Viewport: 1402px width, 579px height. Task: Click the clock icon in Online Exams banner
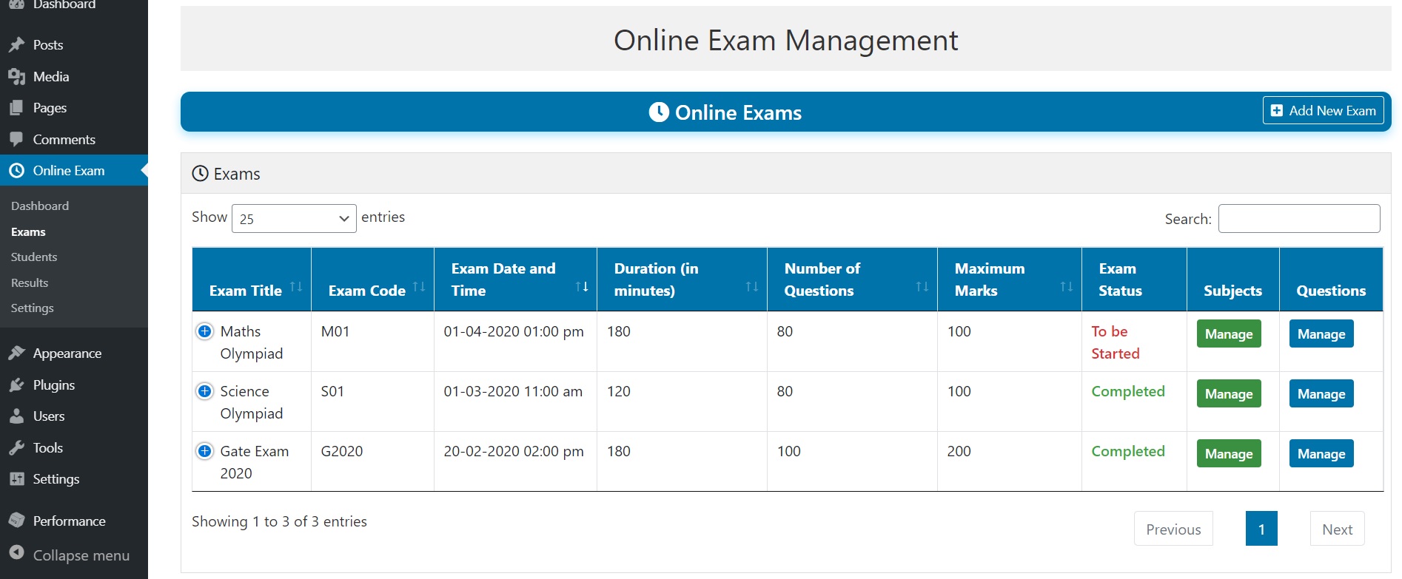coord(659,112)
